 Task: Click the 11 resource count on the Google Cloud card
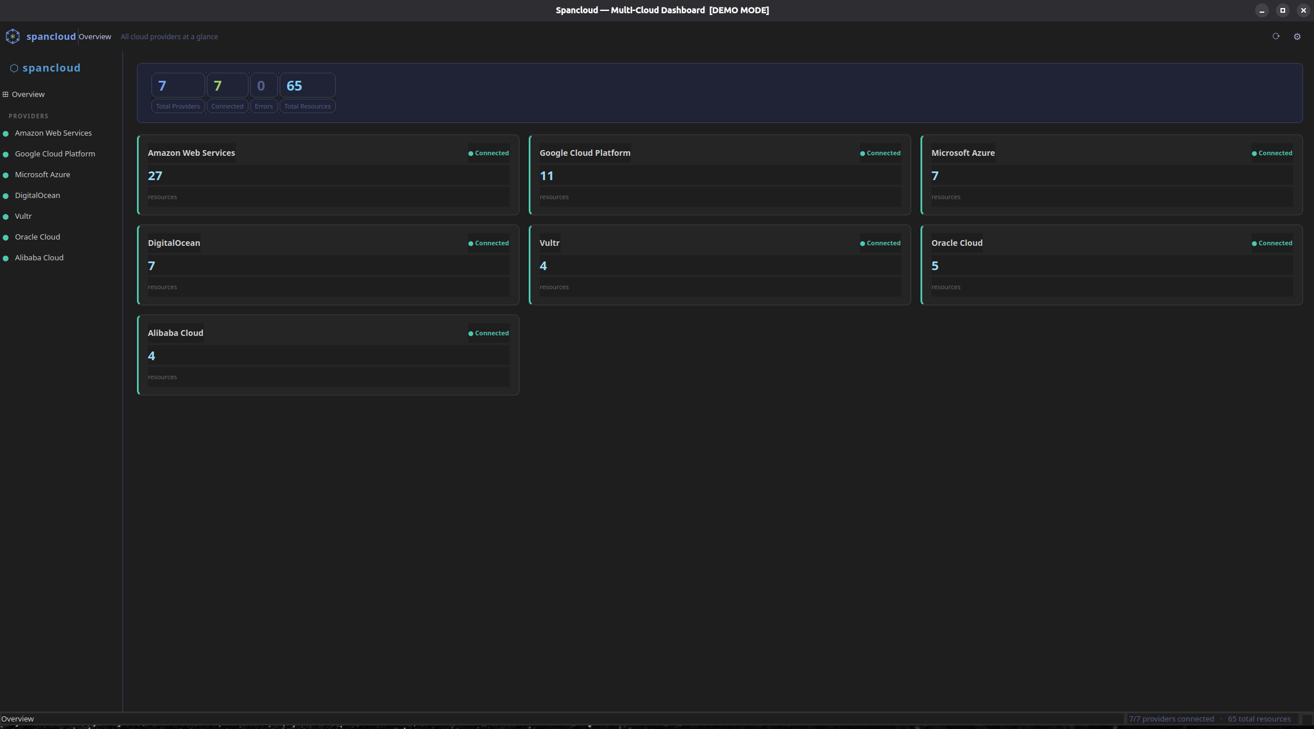coord(547,176)
